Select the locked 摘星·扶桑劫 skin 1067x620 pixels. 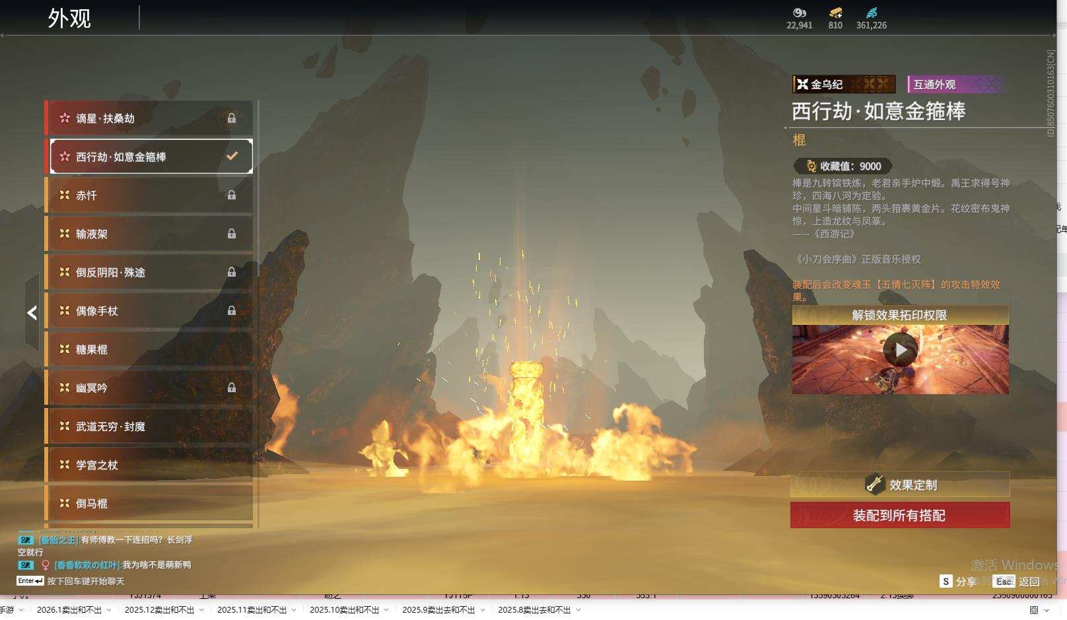tap(149, 118)
